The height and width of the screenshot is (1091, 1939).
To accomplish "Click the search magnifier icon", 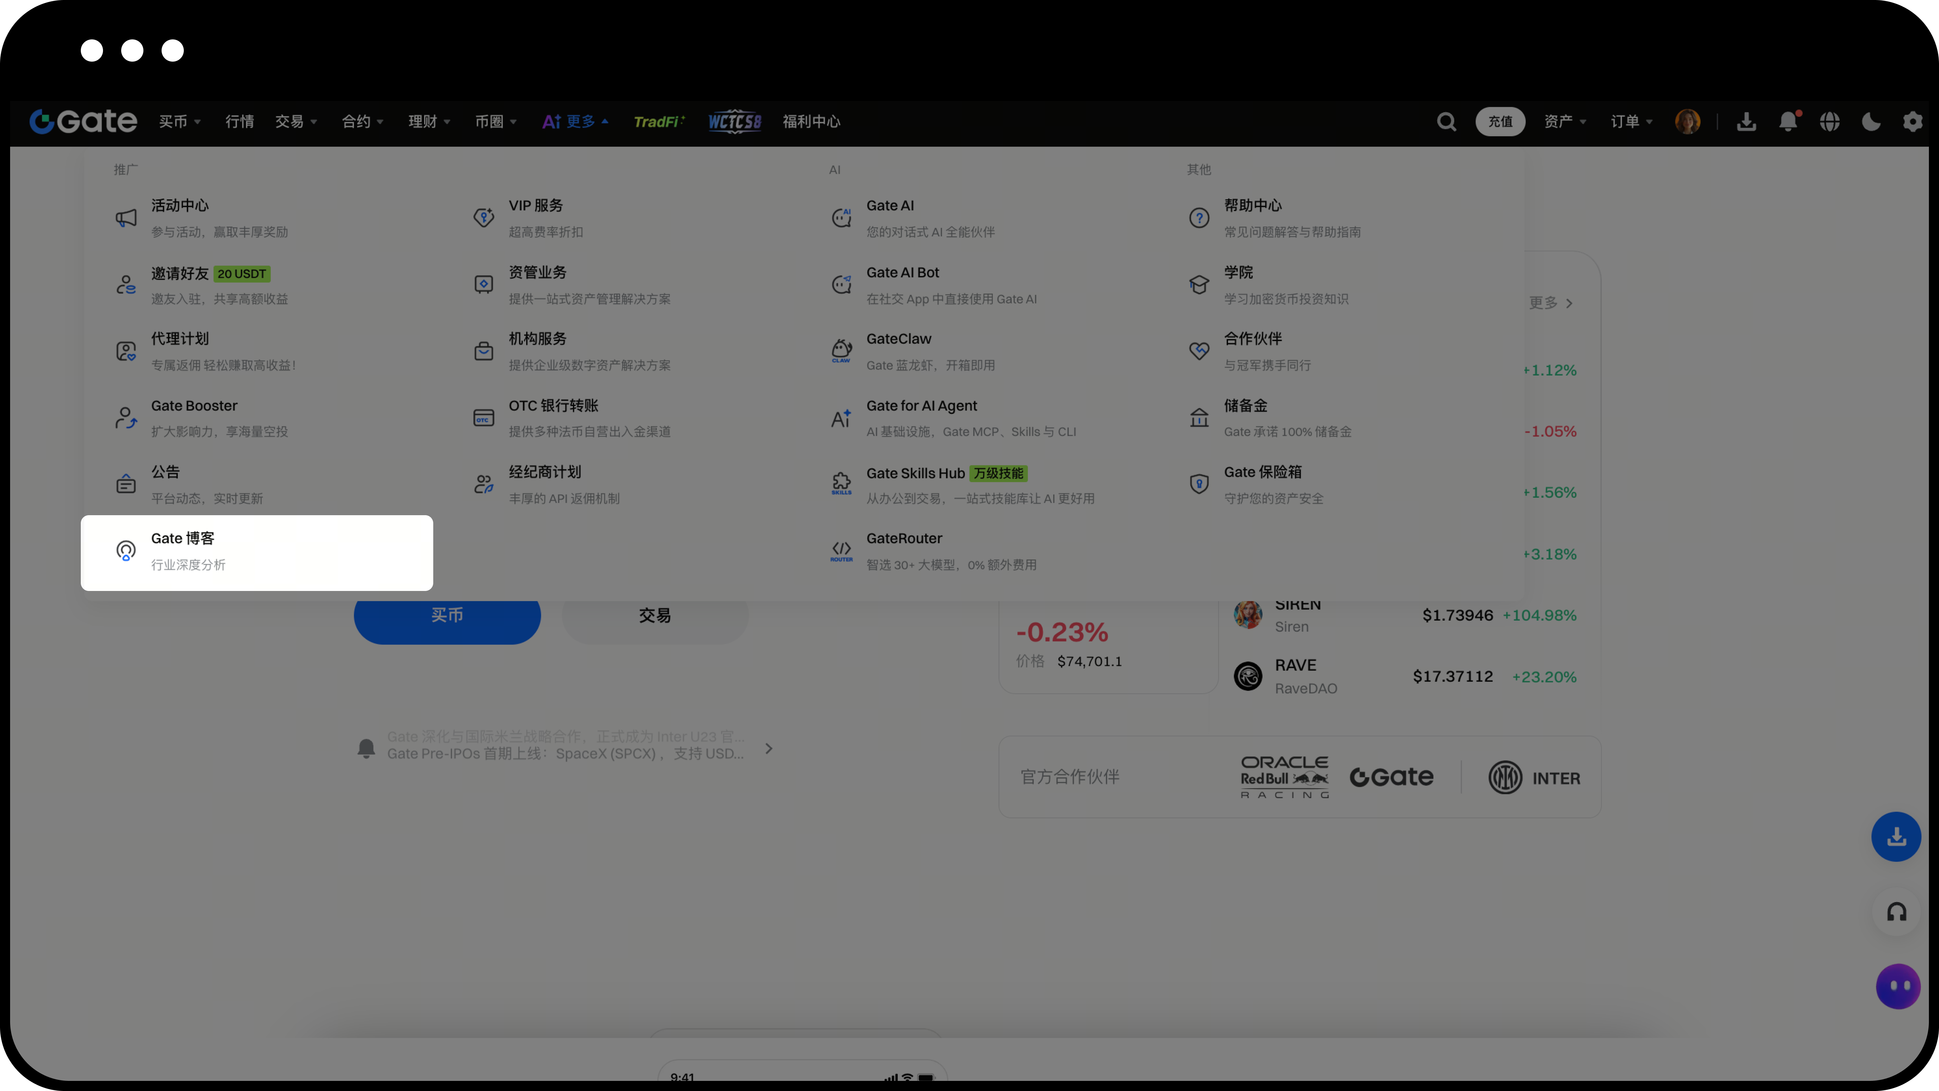I will (x=1446, y=121).
